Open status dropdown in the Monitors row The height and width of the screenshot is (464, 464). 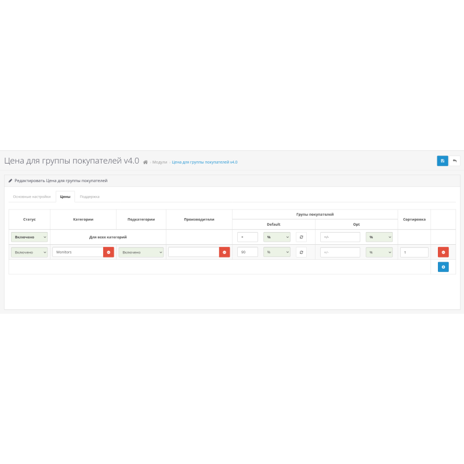click(30, 252)
